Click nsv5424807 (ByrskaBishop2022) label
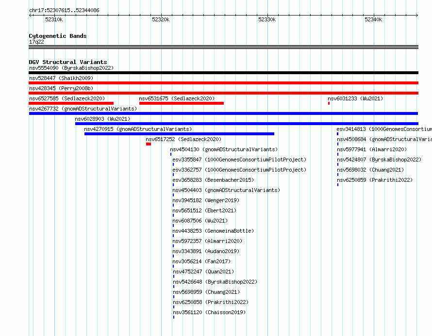This screenshot has height=336, width=432. click(379, 160)
